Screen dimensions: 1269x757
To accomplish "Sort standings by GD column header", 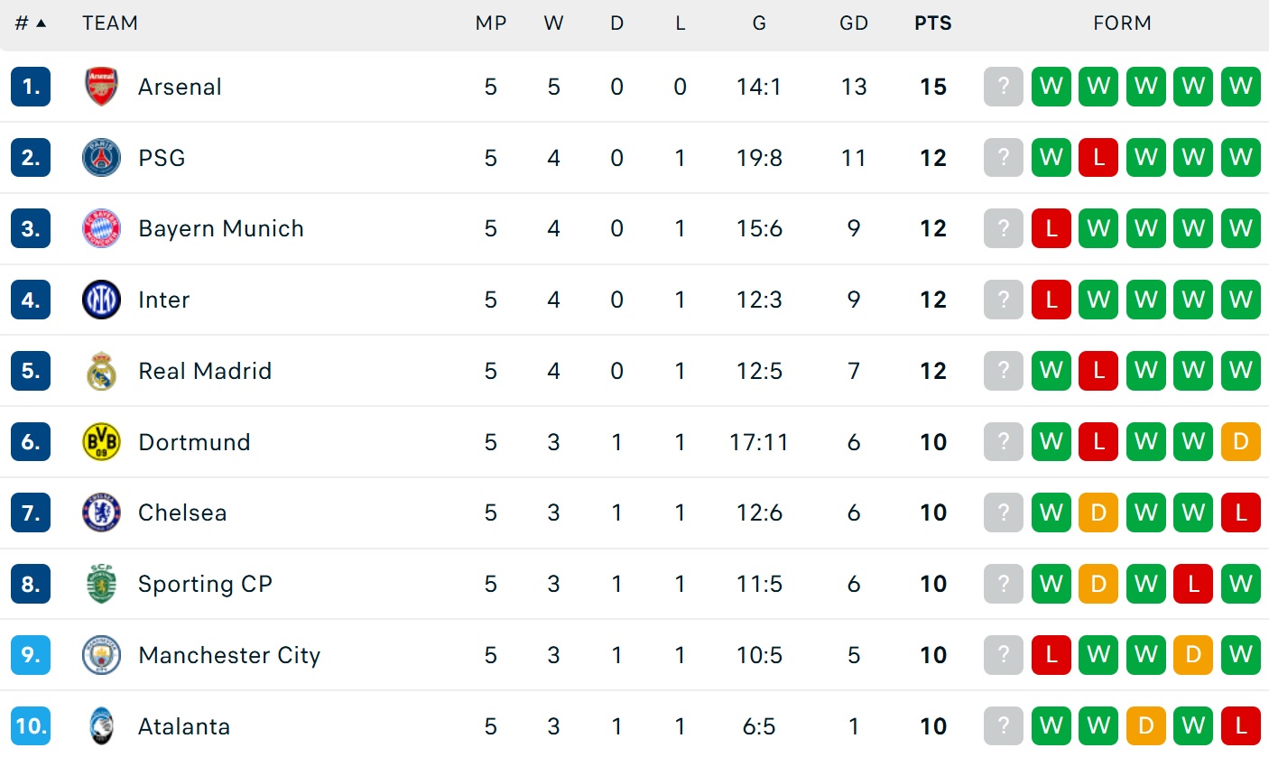I will [x=854, y=23].
